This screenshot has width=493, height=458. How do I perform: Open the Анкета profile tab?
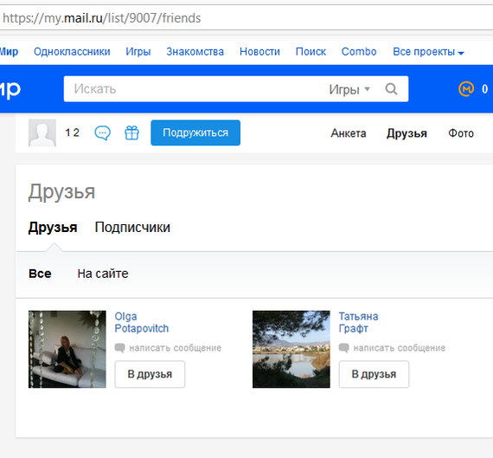tap(349, 133)
